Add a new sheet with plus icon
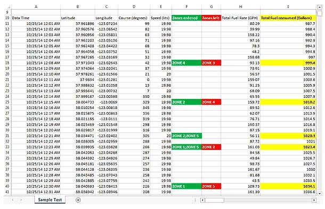The image size is (325, 209). pos(78,200)
